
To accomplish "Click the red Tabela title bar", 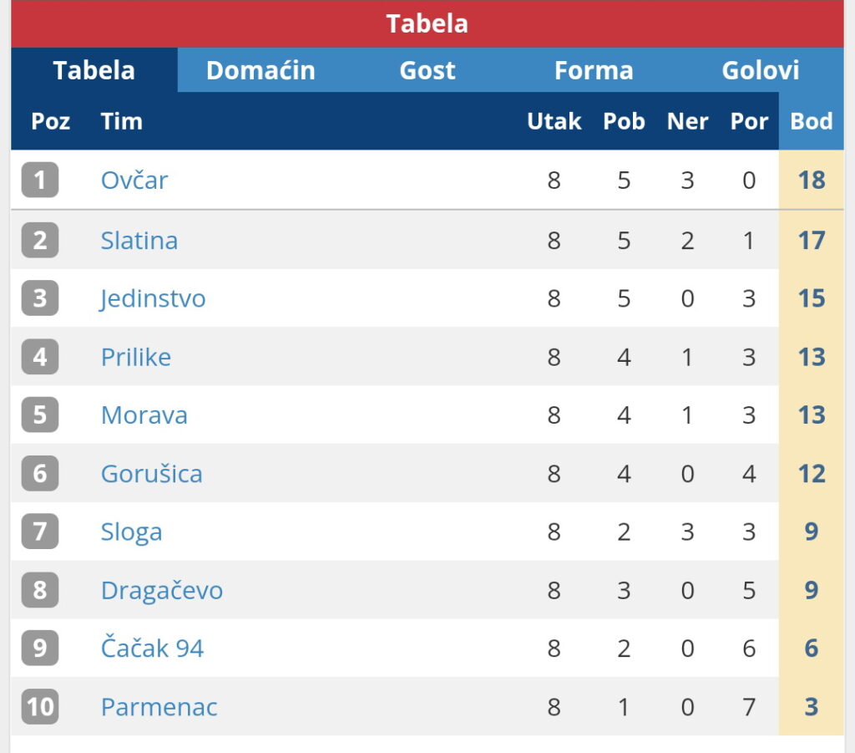I will point(427,24).
